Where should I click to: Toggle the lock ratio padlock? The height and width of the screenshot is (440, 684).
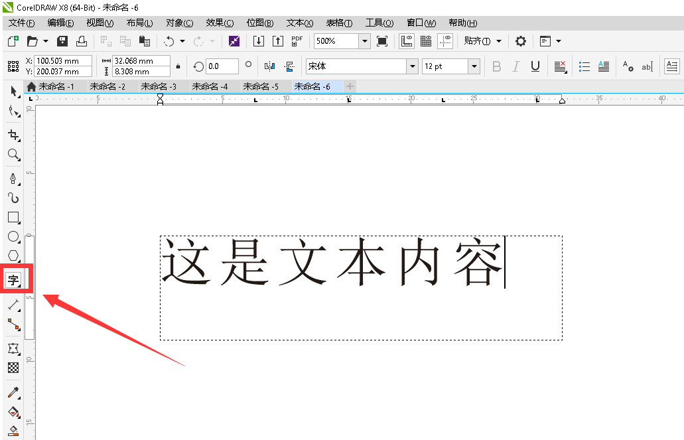(178, 66)
